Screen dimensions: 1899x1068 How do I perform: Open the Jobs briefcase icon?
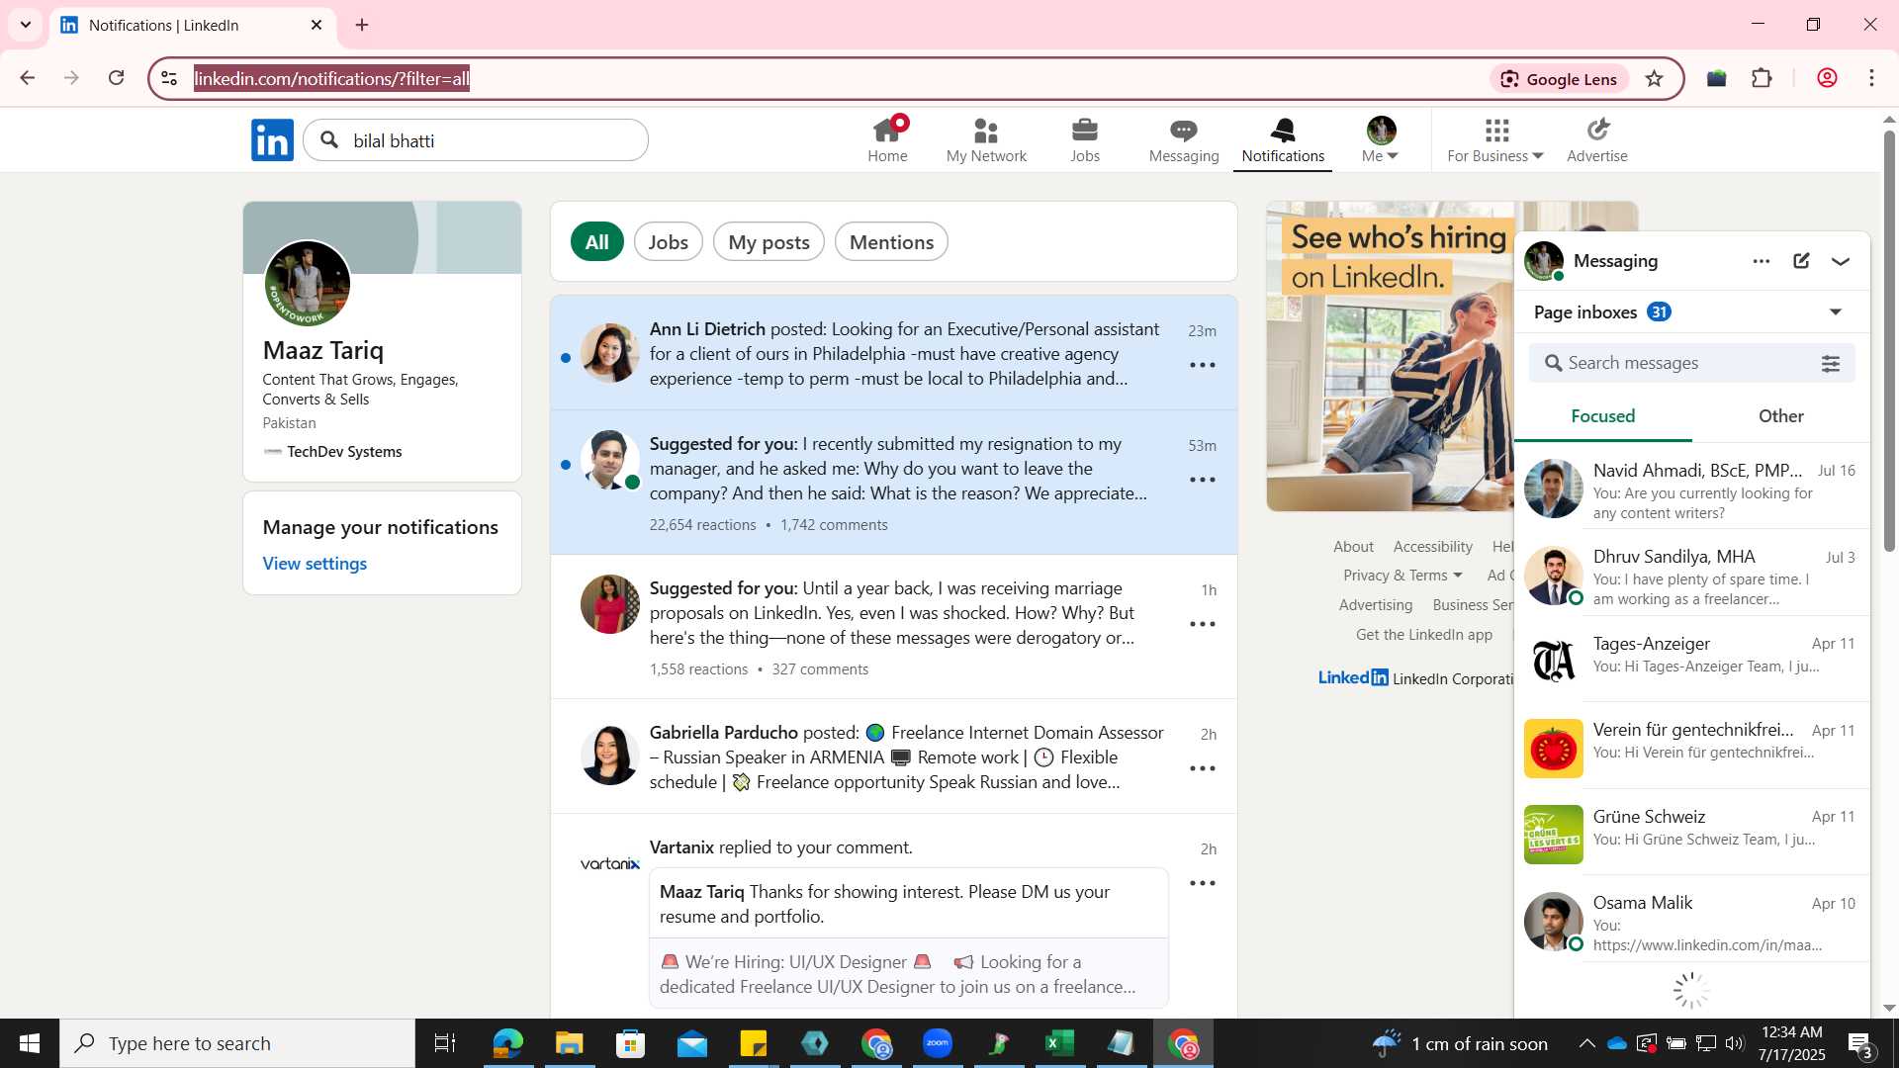point(1085,139)
